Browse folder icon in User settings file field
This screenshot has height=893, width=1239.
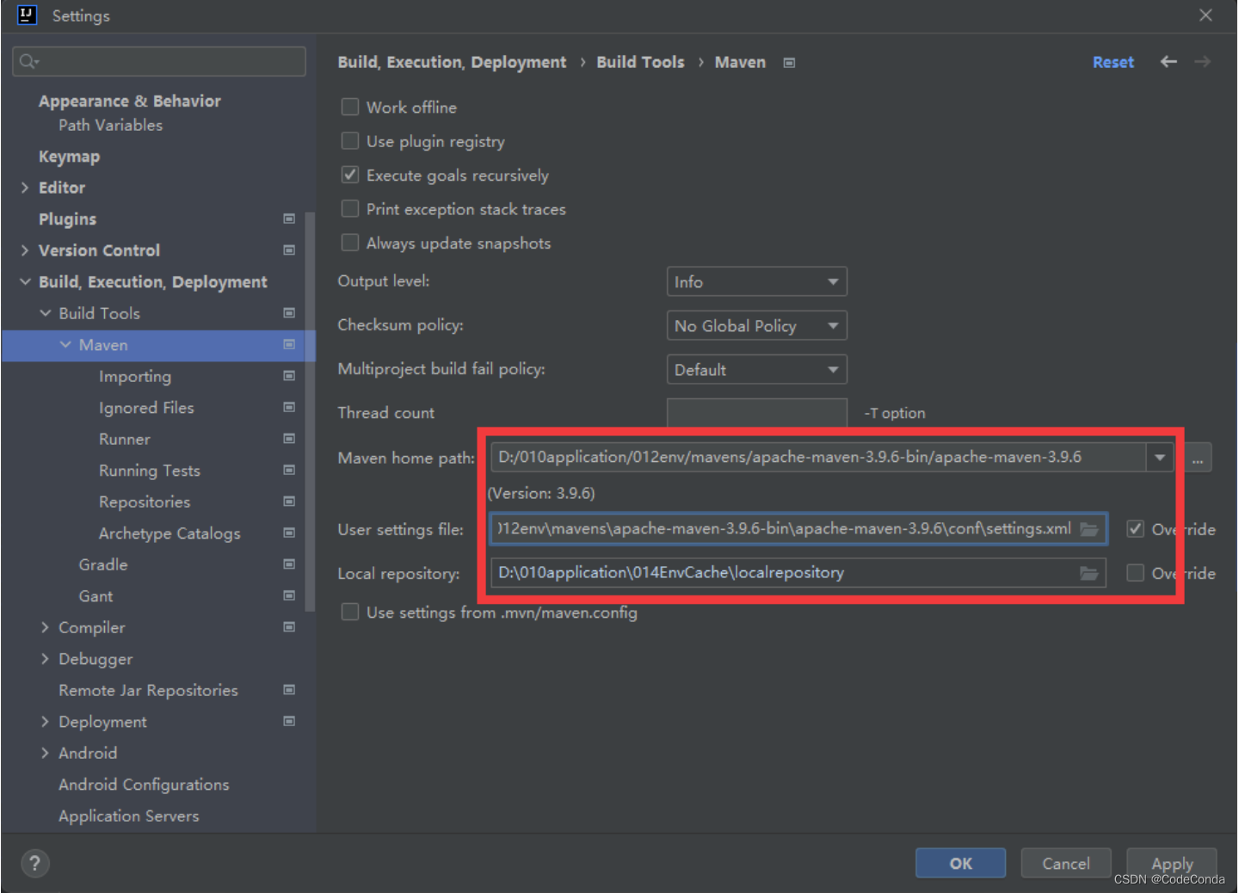coord(1089,529)
